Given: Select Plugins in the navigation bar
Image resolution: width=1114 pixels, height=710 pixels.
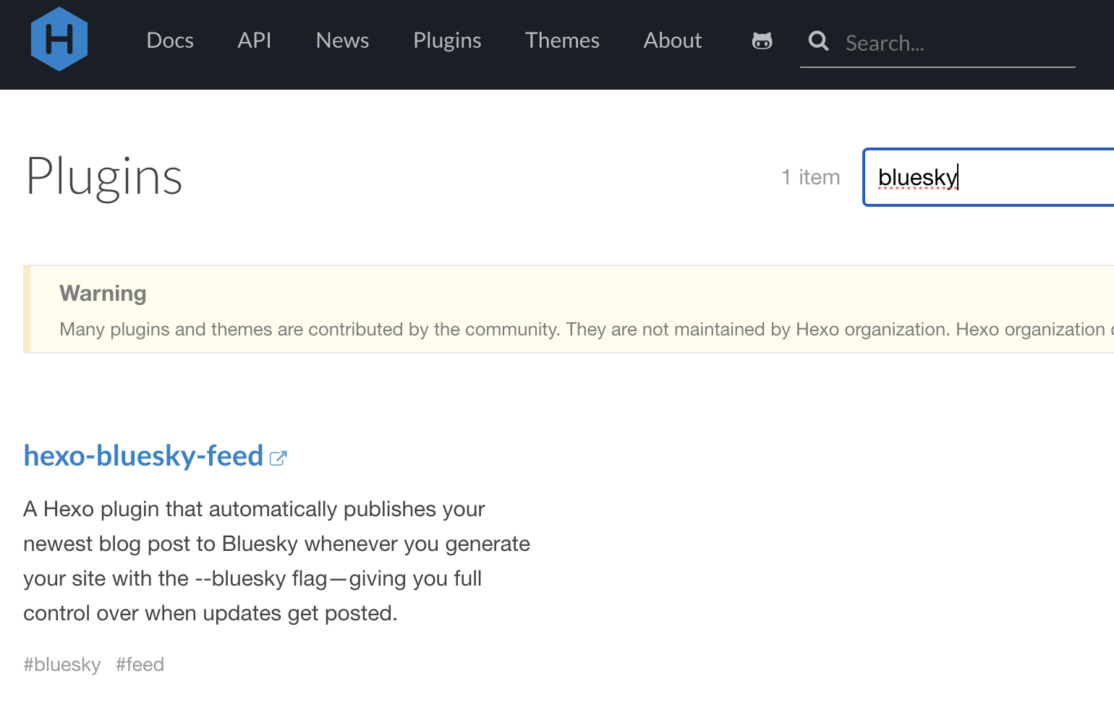Looking at the screenshot, I should pos(447,40).
